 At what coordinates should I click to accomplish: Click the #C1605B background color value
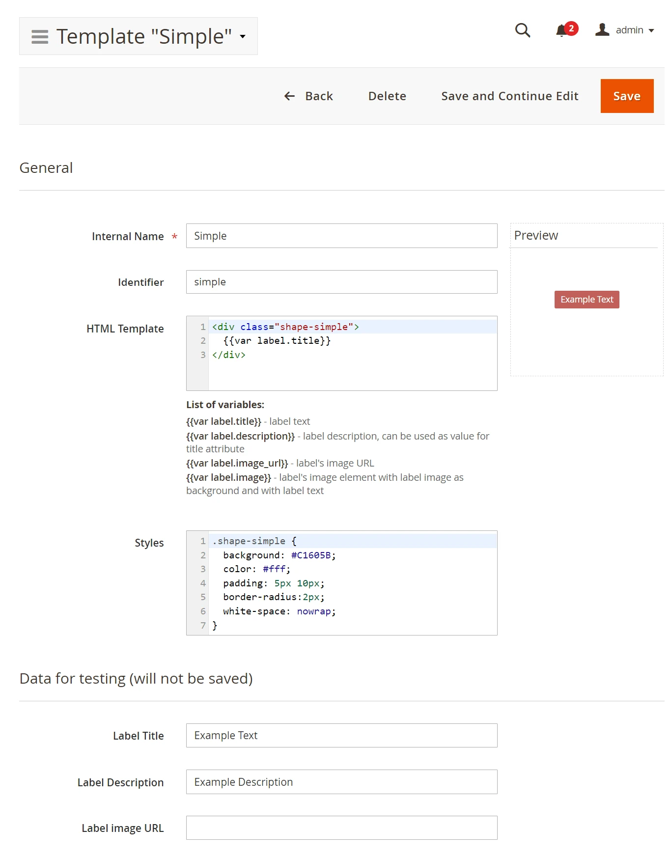[x=311, y=555]
